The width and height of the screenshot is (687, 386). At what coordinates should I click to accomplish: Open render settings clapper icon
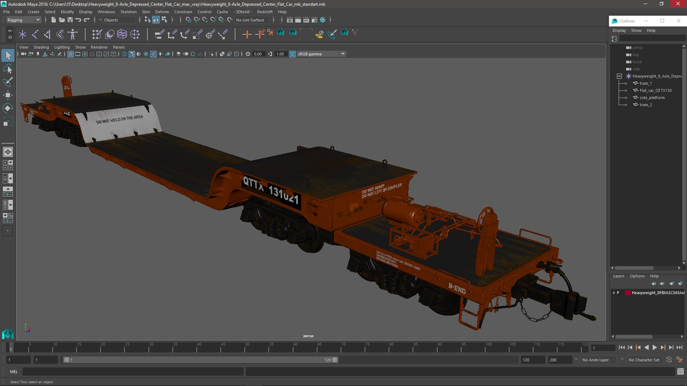pos(315,20)
